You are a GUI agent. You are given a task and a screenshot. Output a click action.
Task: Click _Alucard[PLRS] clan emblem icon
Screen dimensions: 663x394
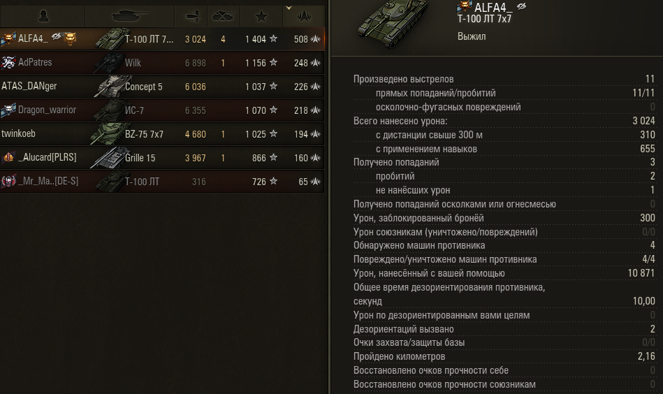point(8,157)
